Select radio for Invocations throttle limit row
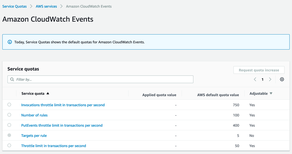This screenshot has height=154, width=292. tap(9, 105)
